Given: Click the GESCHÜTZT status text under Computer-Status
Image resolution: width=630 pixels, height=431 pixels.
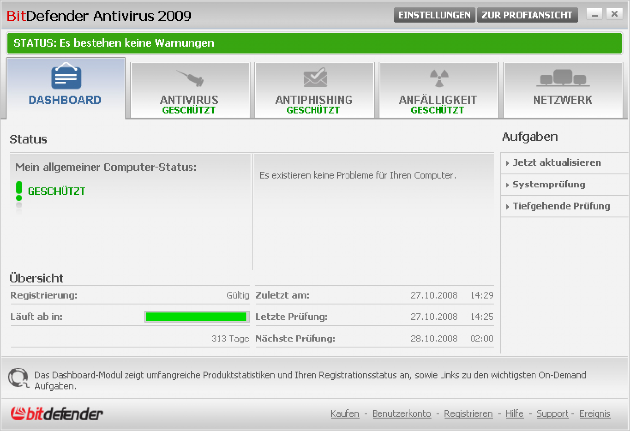Looking at the screenshot, I should coord(57,191).
